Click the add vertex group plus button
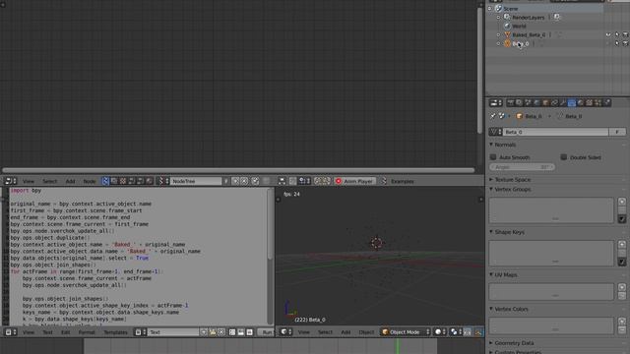The height and width of the screenshot is (354, 630). (x=622, y=202)
